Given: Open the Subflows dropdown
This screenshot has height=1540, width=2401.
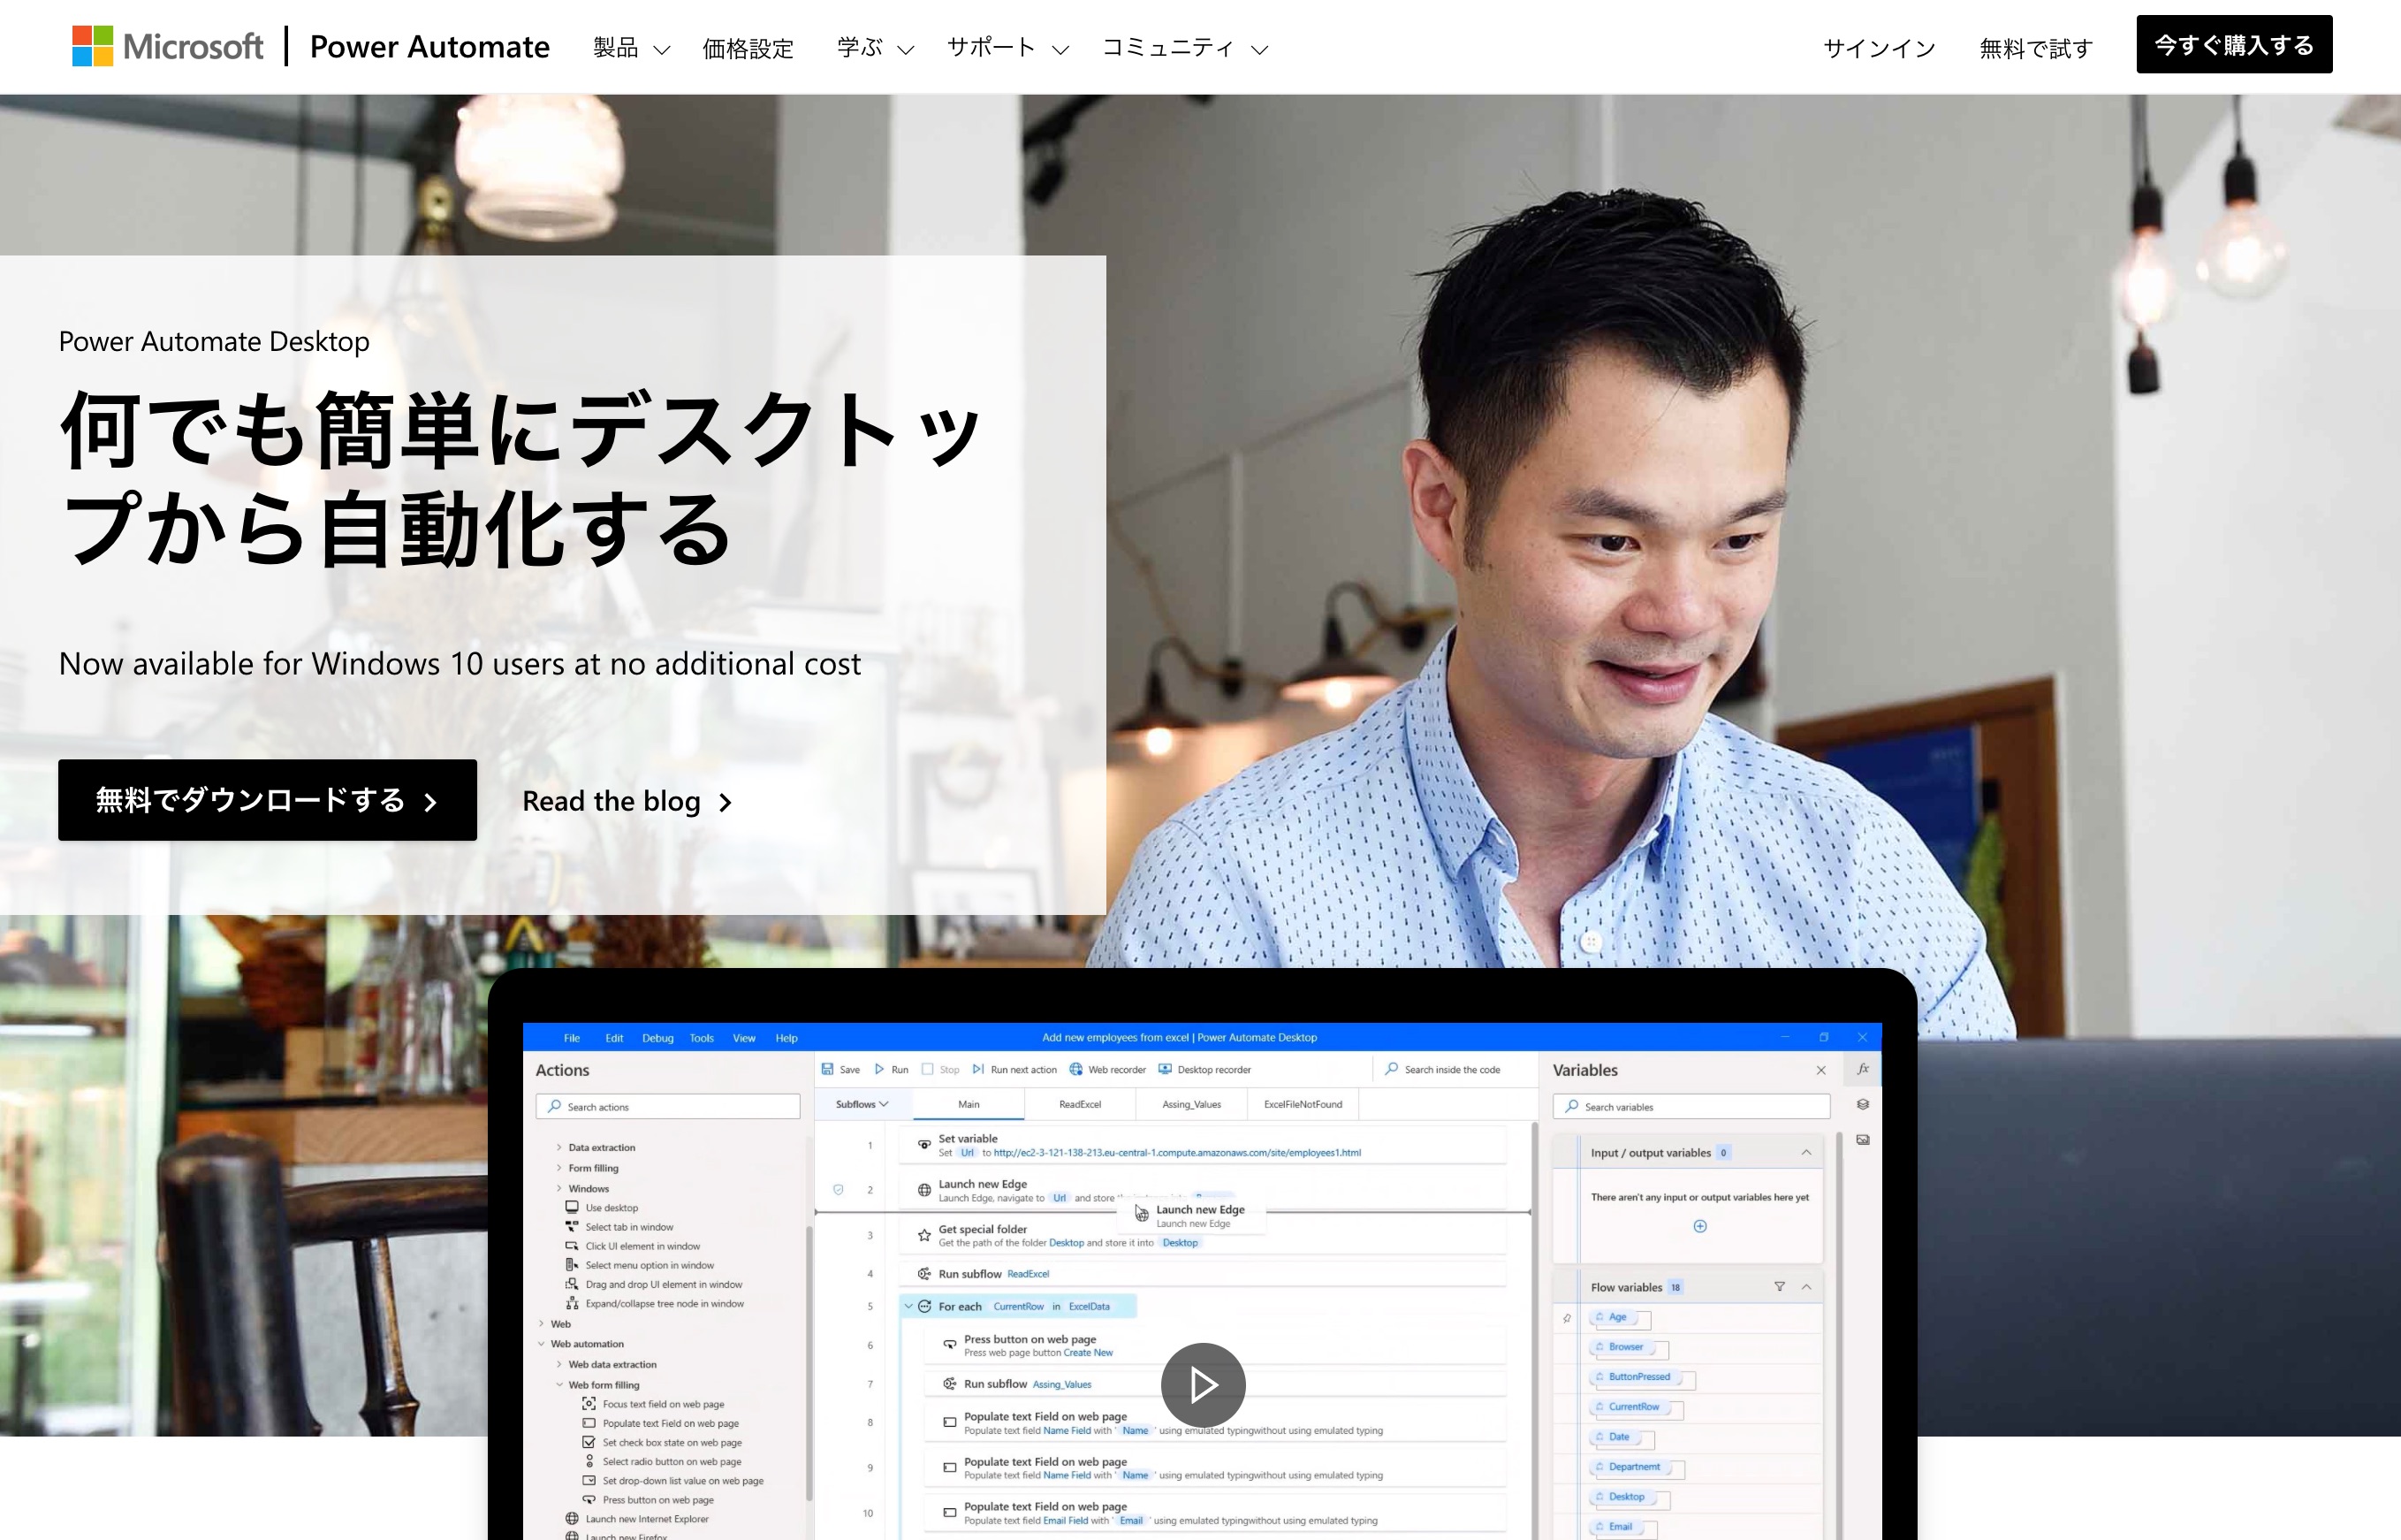Looking at the screenshot, I should tap(862, 1104).
